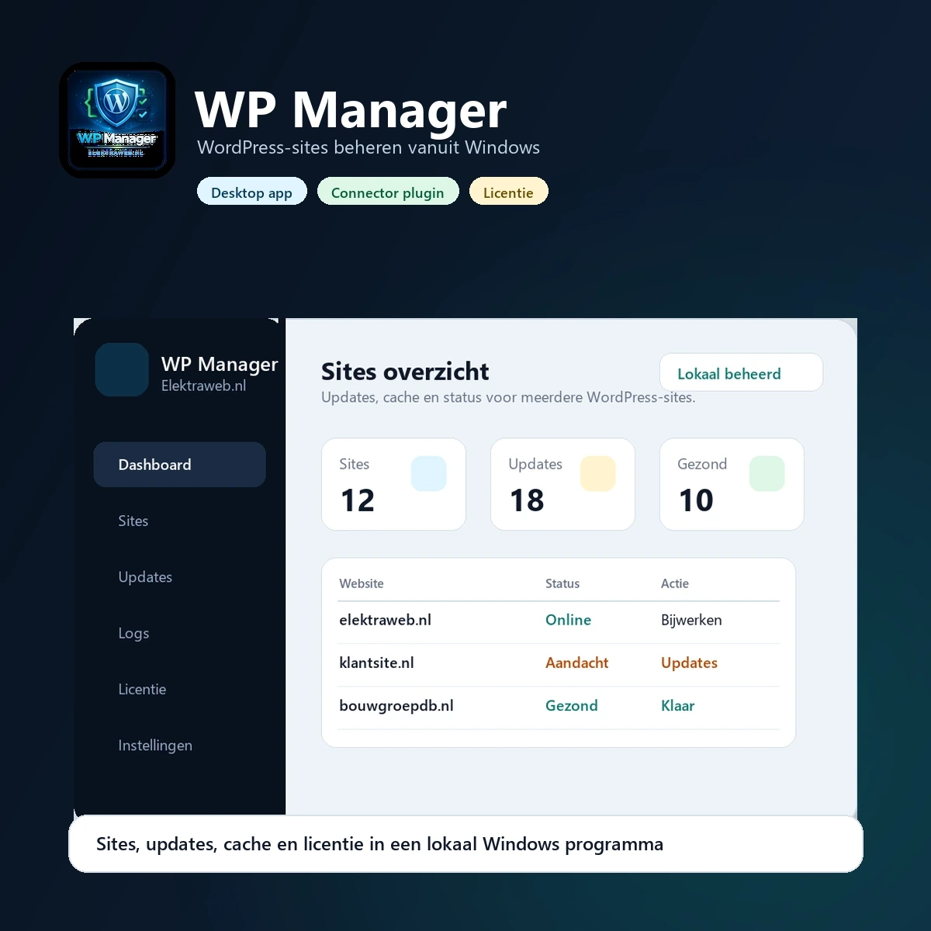The height and width of the screenshot is (931, 931).
Task: Click the Sites overzicht heading
Action: click(405, 372)
